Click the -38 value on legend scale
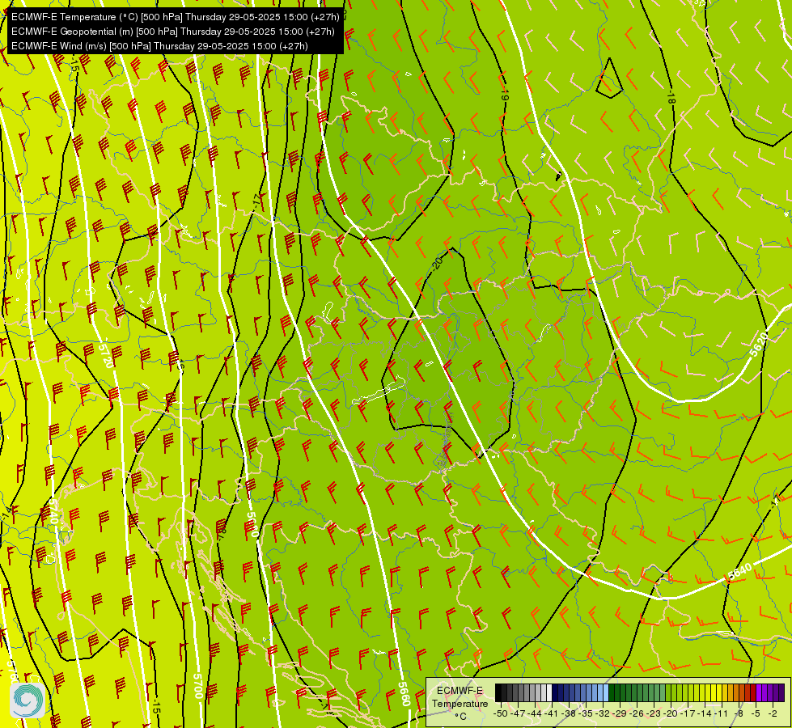792x728 pixels. tap(569, 713)
